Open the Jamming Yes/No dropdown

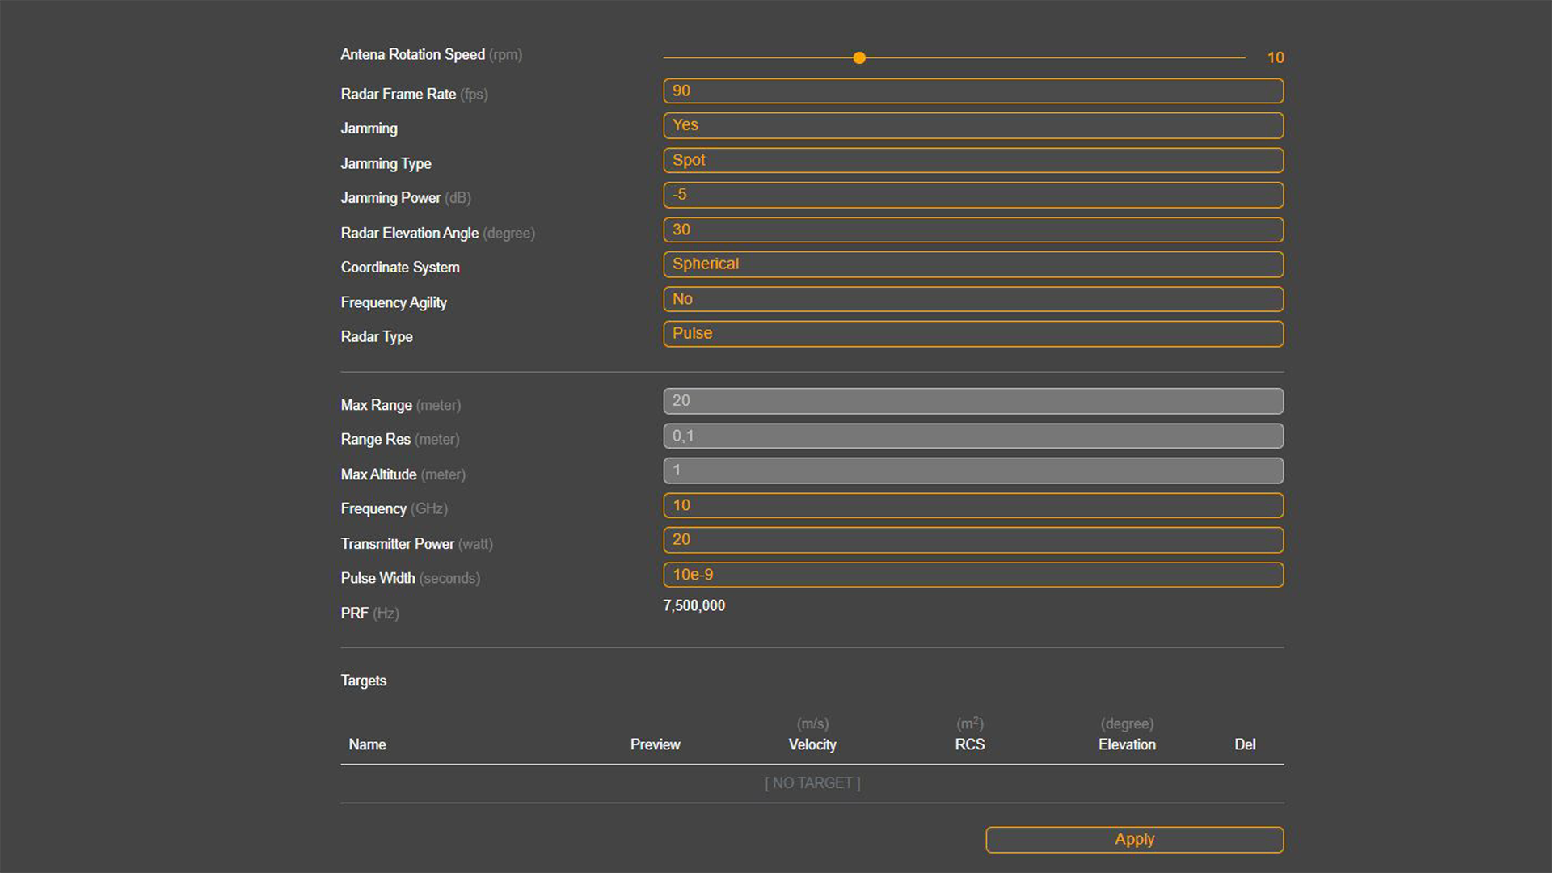coord(972,125)
